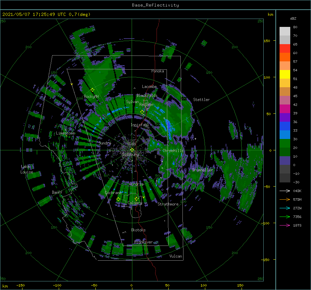Viewport: 311px width, 290px height.
Task: Pick the purple swatch in the dBZ scale
Action: 285,117
